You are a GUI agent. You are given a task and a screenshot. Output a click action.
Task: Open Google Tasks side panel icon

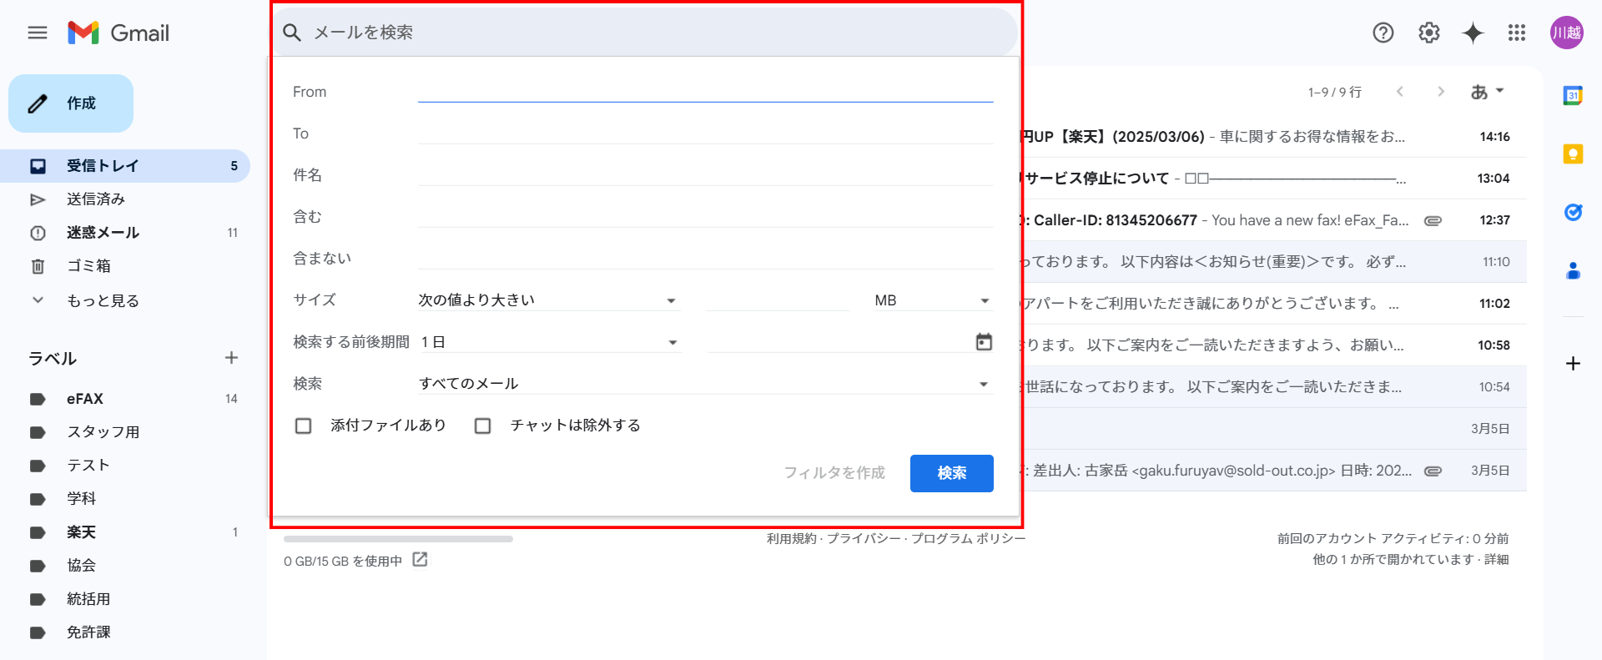coord(1573,212)
